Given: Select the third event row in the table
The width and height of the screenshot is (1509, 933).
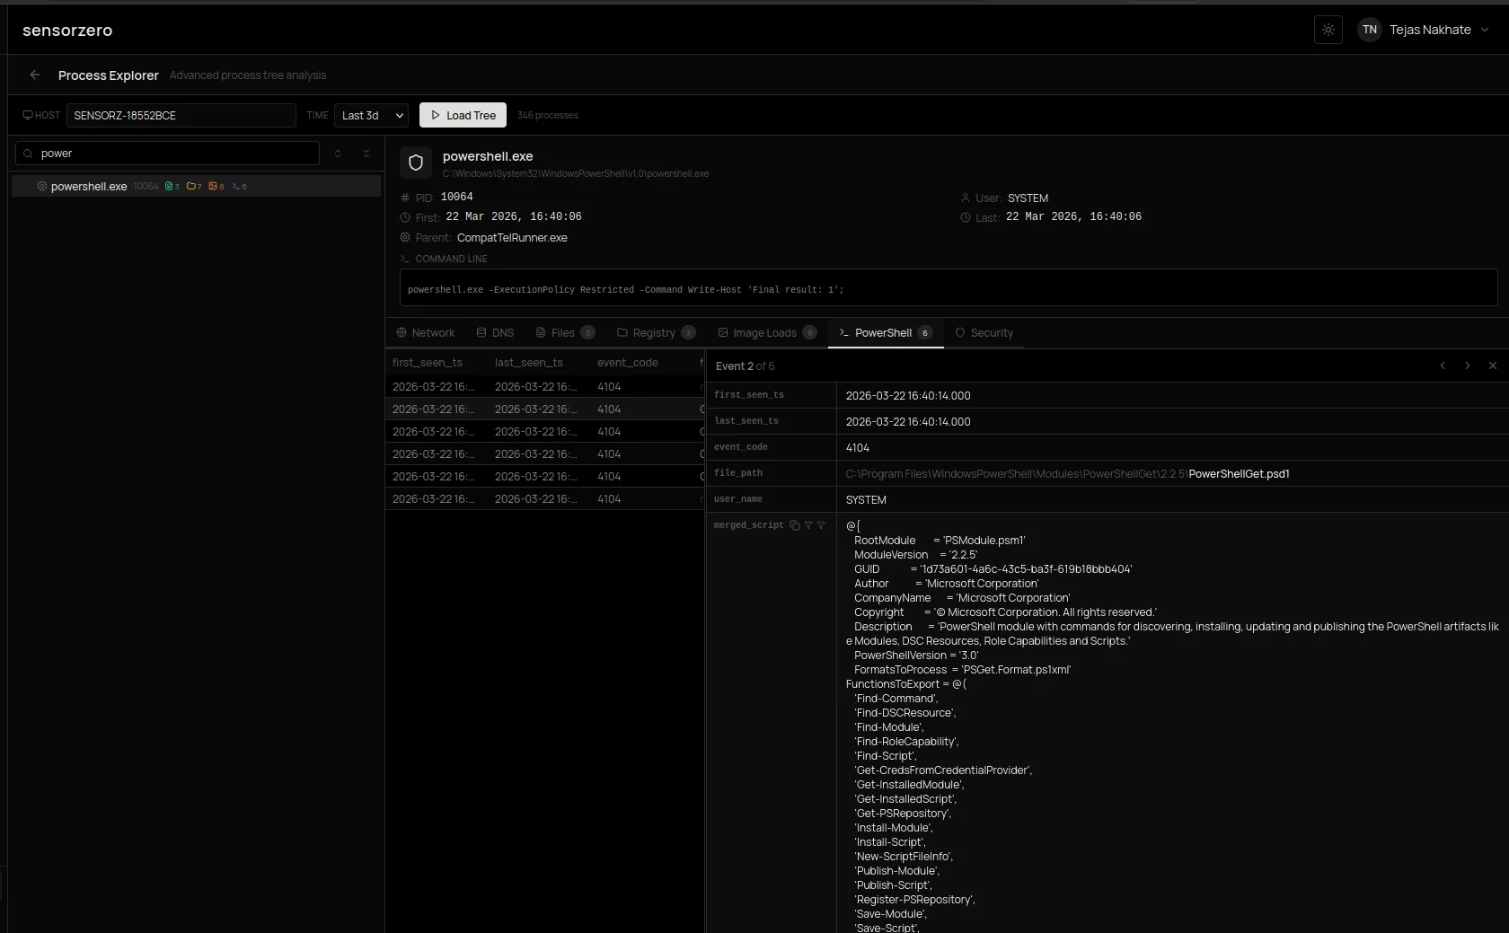Looking at the screenshot, I should point(545,431).
